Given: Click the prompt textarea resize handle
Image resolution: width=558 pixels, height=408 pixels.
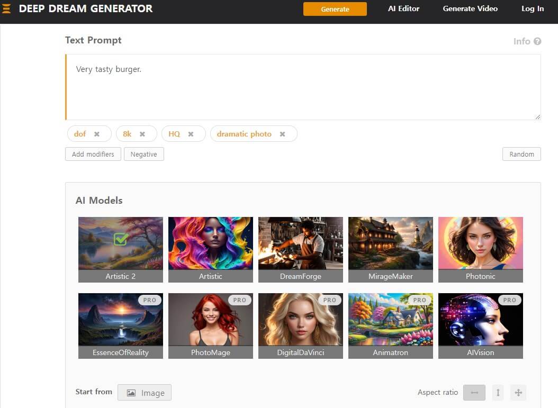Looking at the screenshot, I should point(538,117).
